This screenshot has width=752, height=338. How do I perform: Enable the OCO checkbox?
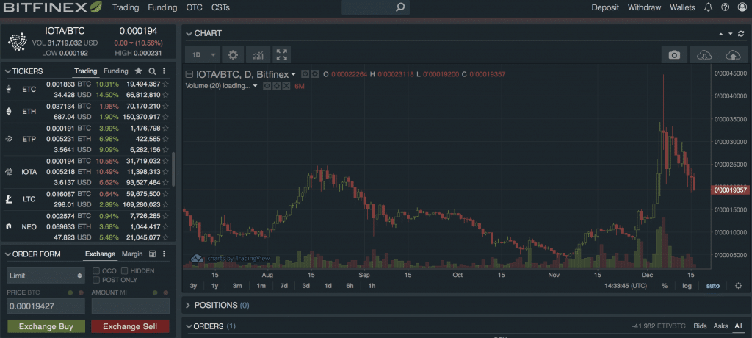point(96,271)
